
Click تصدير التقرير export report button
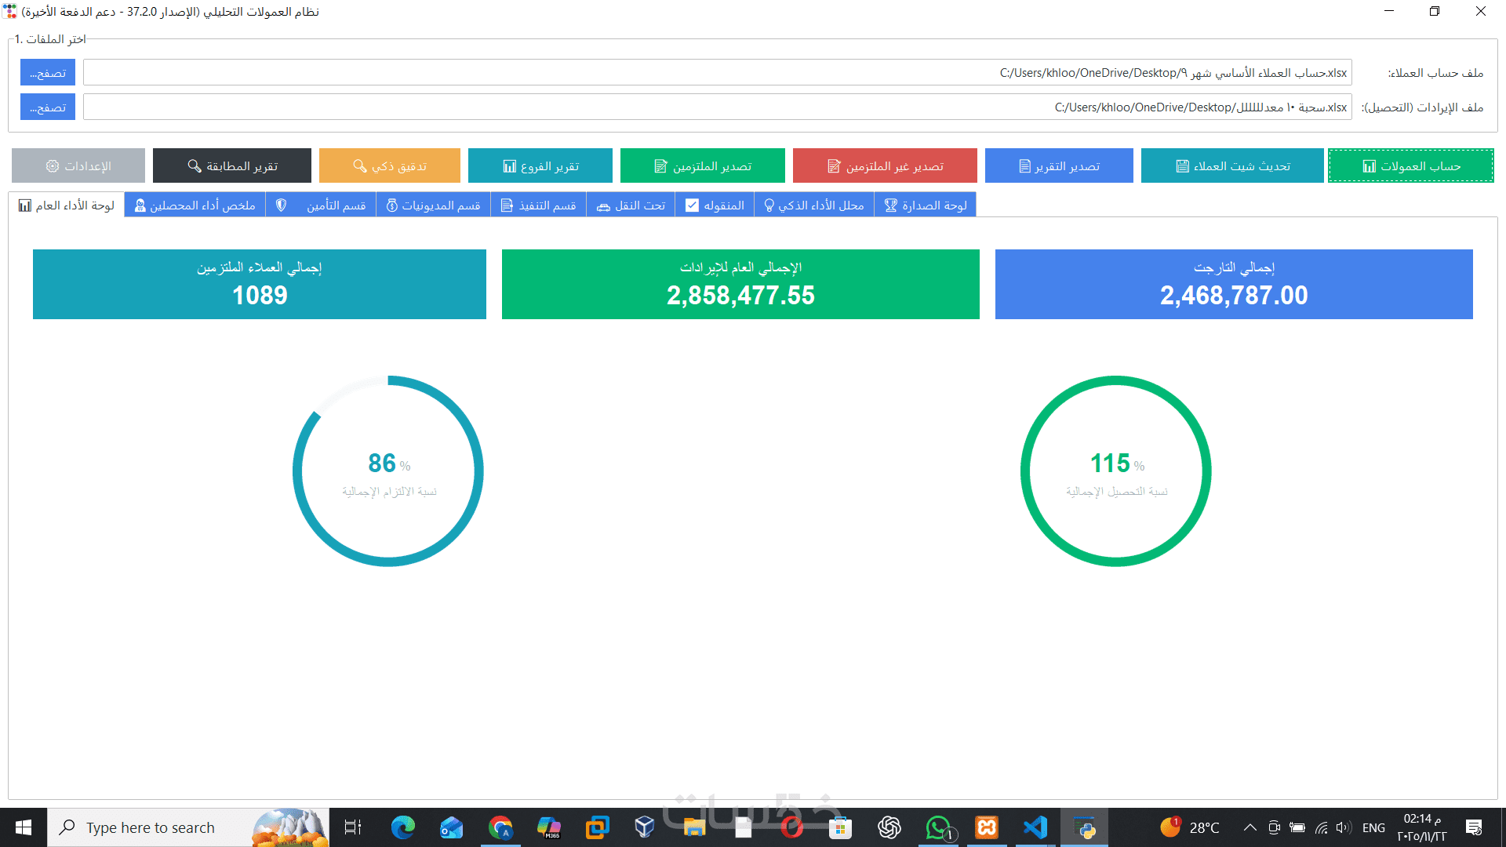coord(1059,165)
